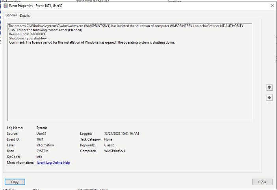Screen dimensions: 277x190
Task: Select the Reason Code 0x80000000 line
Action: [28, 34]
